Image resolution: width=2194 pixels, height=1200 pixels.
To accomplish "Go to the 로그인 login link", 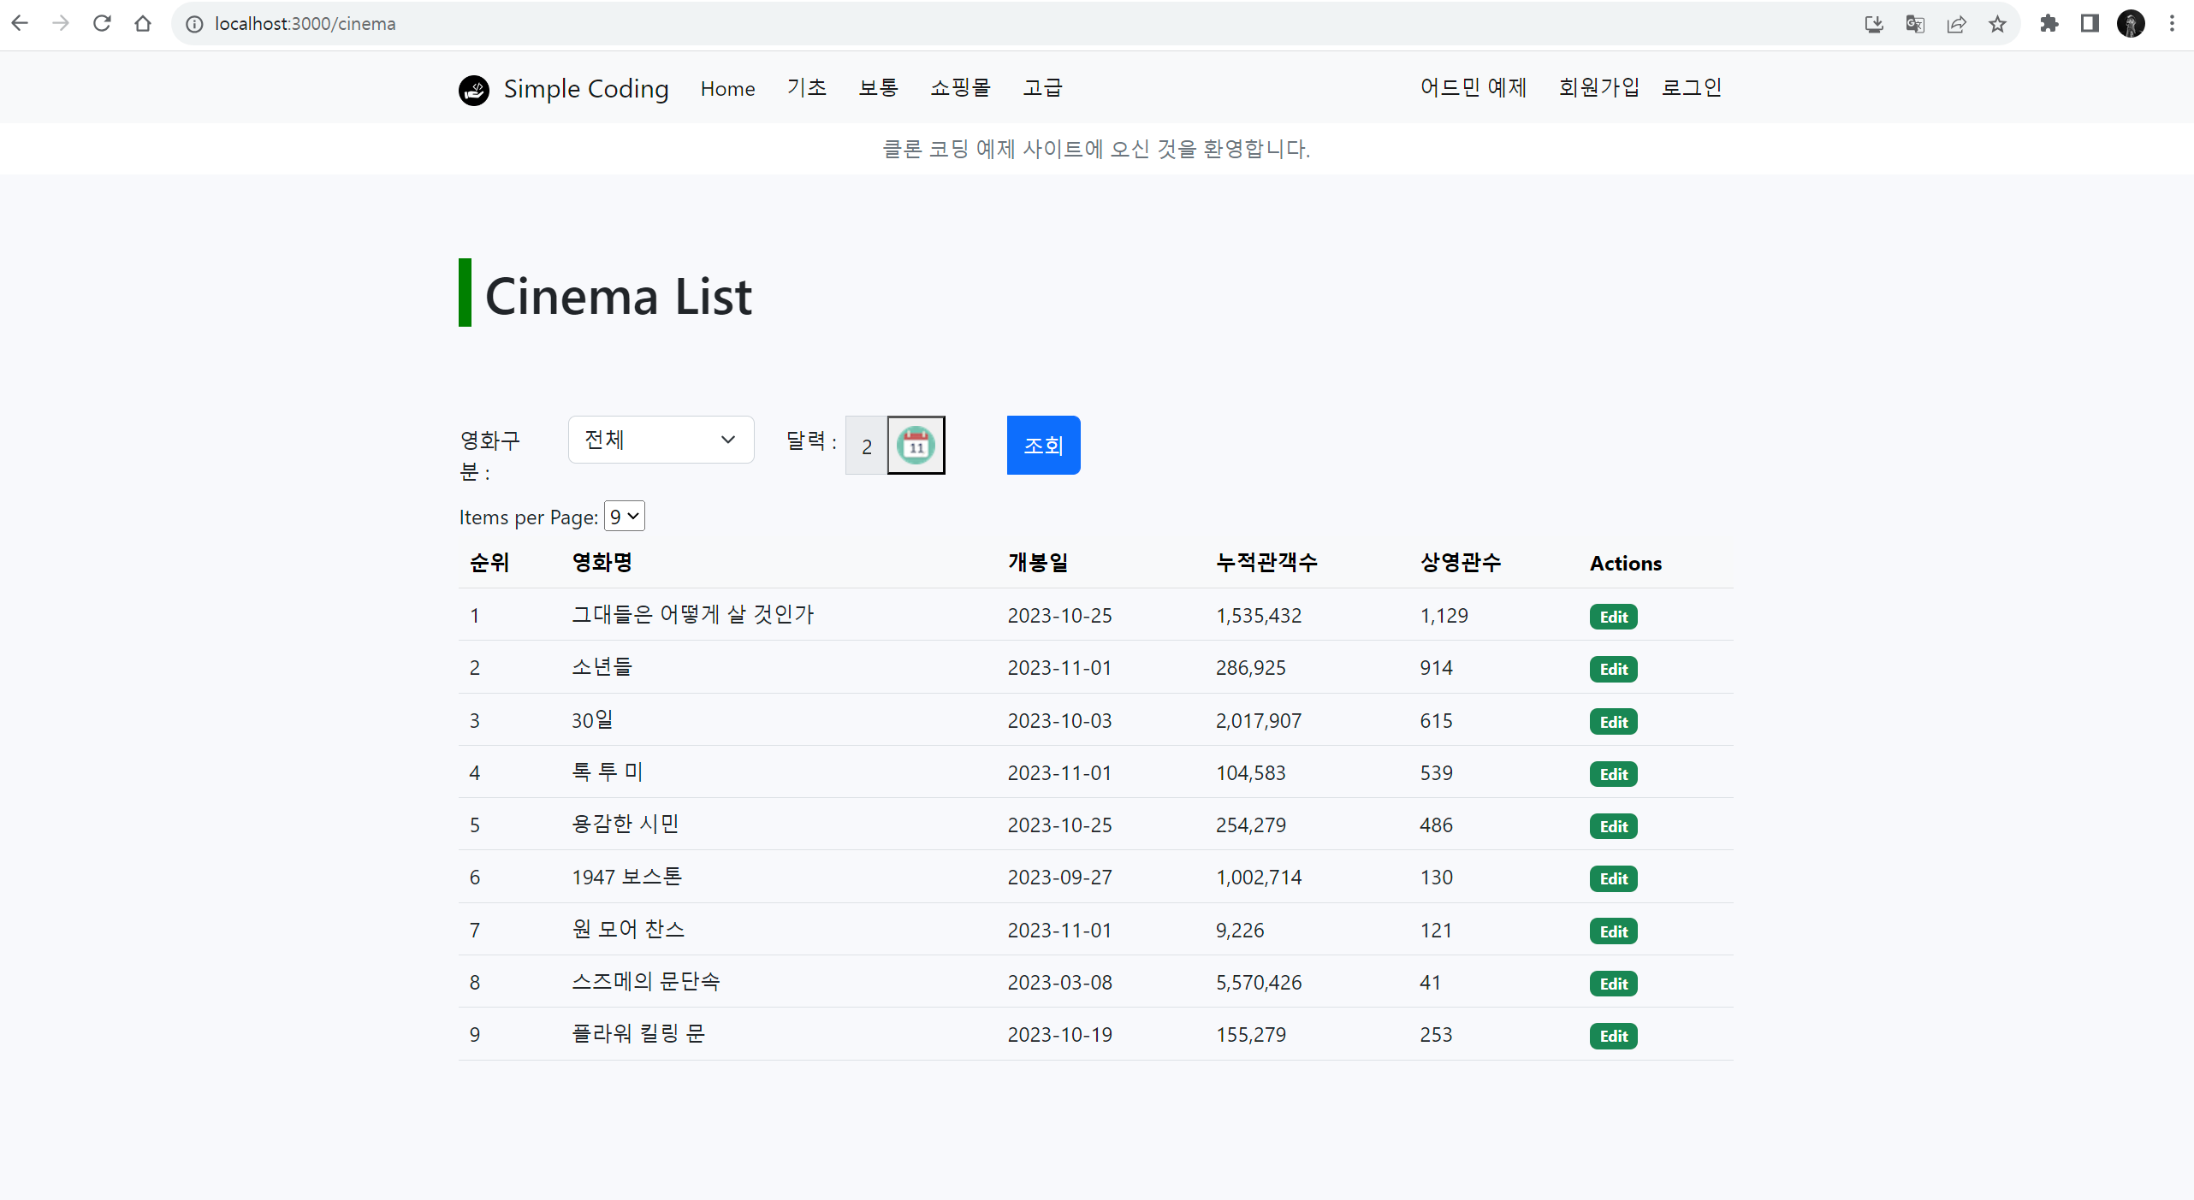I will pyautogui.click(x=1691, y=88).
